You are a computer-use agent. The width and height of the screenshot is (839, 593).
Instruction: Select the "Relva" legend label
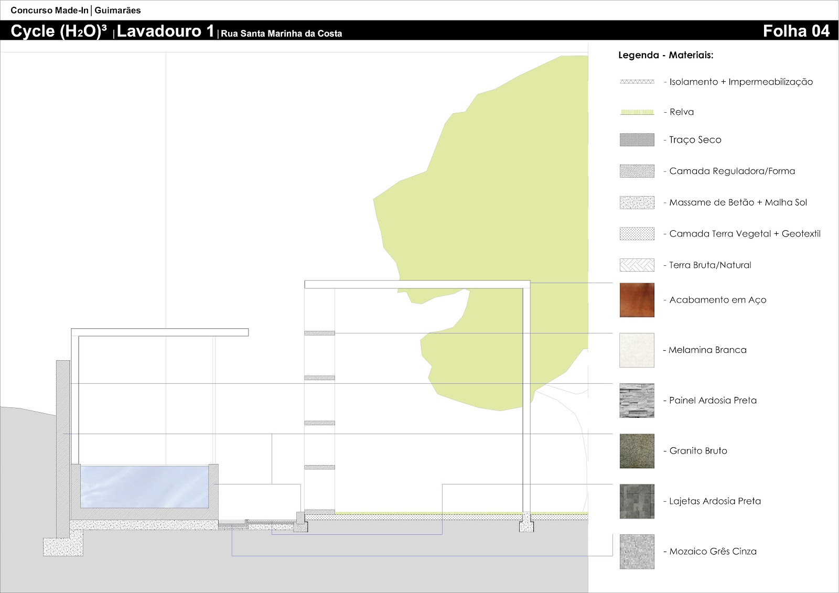[682, 112]
